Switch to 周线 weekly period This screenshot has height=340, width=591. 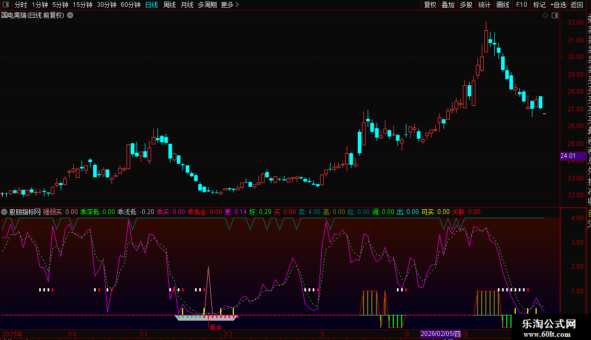169,5
